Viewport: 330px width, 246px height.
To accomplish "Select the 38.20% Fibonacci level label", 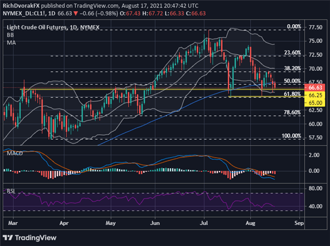I will coord(291,69).
